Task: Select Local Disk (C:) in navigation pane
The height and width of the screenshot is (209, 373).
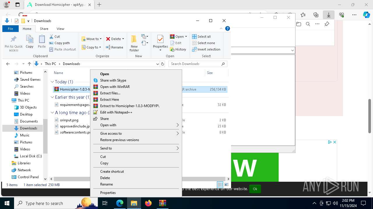Action: coord(31,156)
